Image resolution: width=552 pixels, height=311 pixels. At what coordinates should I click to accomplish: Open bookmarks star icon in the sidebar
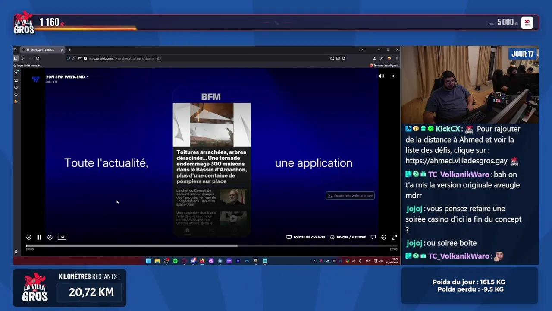(x=16, y=95)
